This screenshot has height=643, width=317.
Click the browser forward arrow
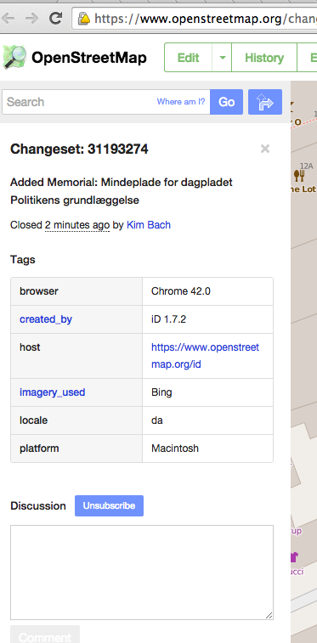coord(31,18)
